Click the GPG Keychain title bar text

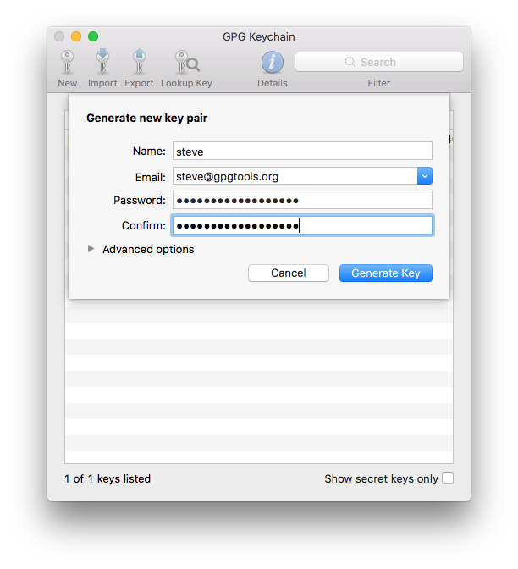coord(259,37)
